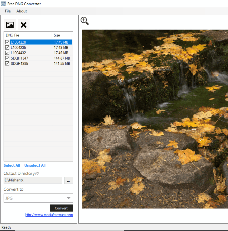Click the Convert button
This screenshot has width=228, height=231.
tap(61, 208)
